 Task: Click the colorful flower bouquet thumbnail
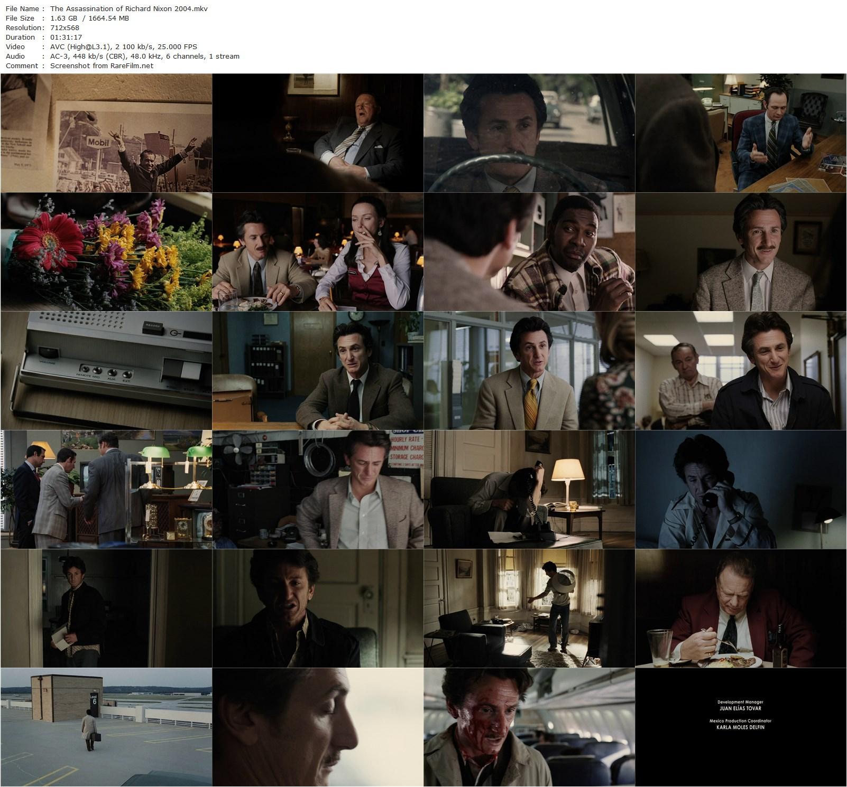[106, 252]
